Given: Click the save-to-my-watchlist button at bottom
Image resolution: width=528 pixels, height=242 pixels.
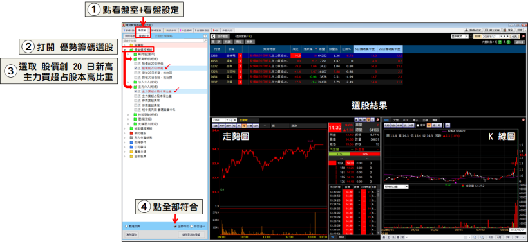Looking at the screenshot, I should click(x=191, y=234).
